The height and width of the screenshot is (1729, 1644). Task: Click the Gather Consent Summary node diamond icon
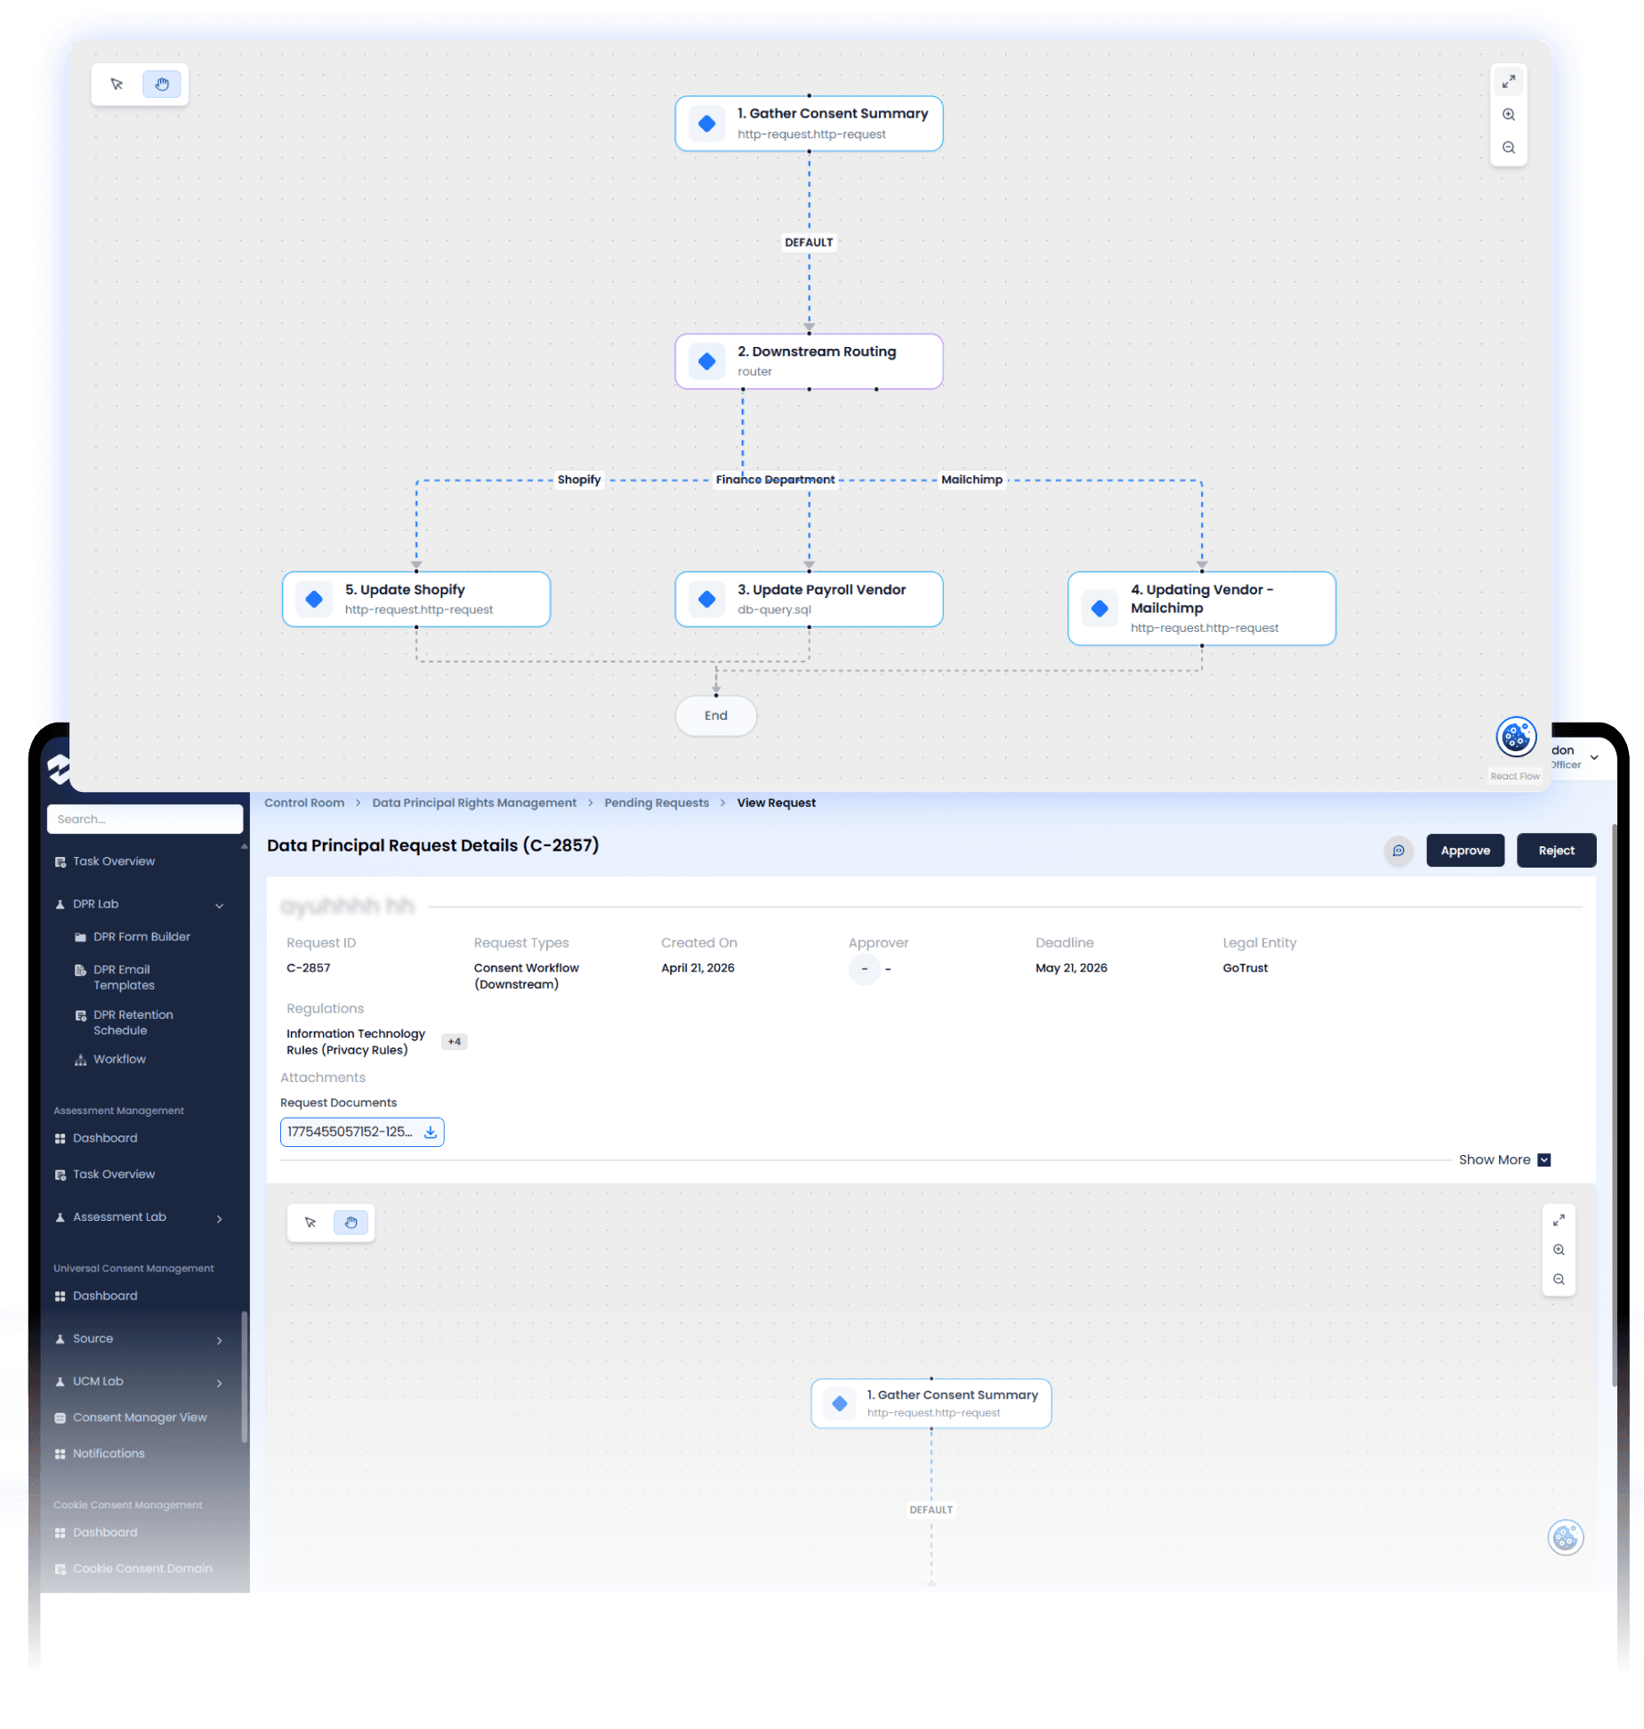[707, 124]
